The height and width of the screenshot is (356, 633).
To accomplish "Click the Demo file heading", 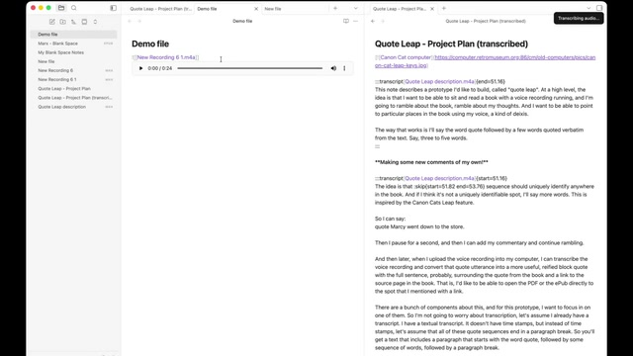I will 150,44.
